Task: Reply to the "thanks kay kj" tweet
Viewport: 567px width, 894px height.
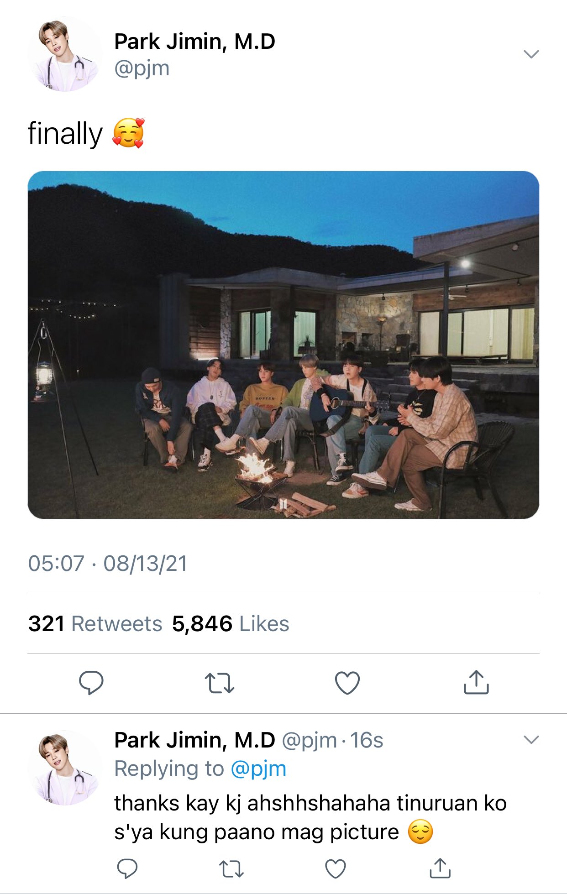Action: click(x=127, y=868)
